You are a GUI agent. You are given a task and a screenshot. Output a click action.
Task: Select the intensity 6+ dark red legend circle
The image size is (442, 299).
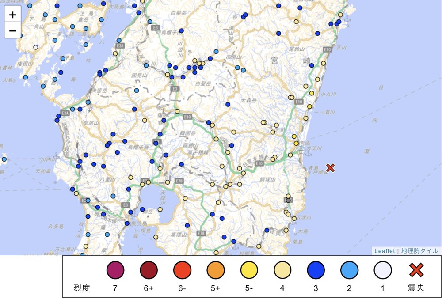click(149, 270)
